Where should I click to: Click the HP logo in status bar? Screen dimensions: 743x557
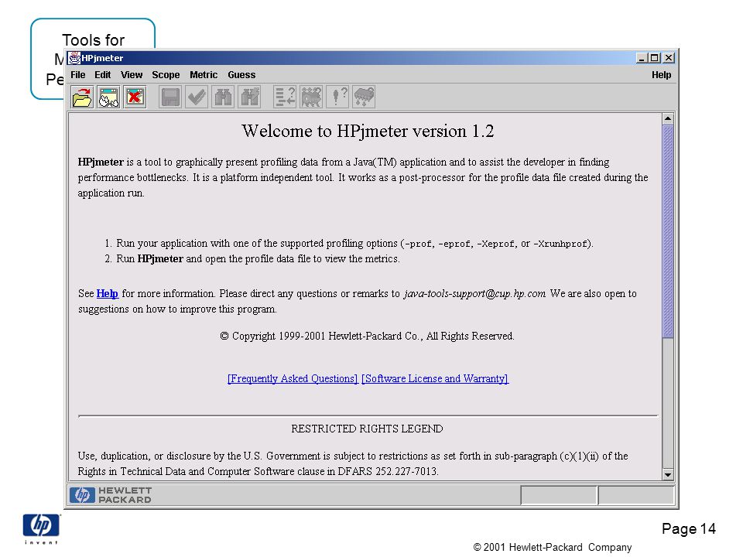click(83, 495)
